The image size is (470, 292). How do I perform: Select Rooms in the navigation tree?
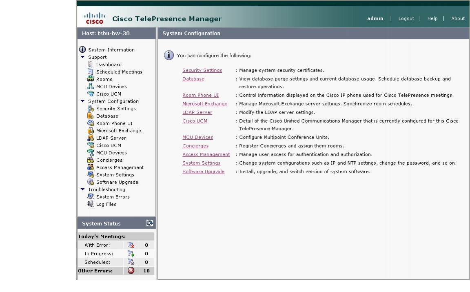[x=104, y=79]
